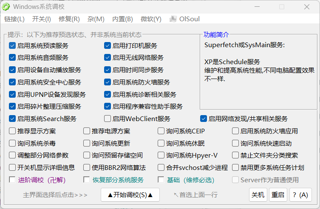The image size is (320, 209).
Task: Tick the 恢复部分系统服务 checkbox
Action: tap(87, 180)
